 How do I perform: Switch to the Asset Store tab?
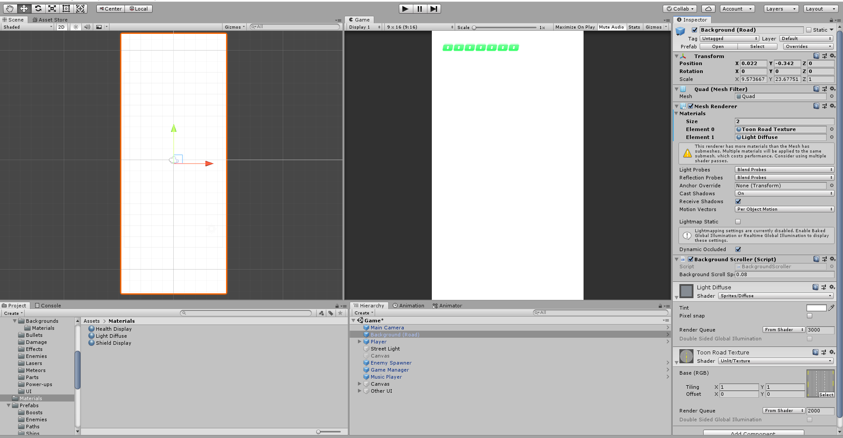click(x=50, y=20)
